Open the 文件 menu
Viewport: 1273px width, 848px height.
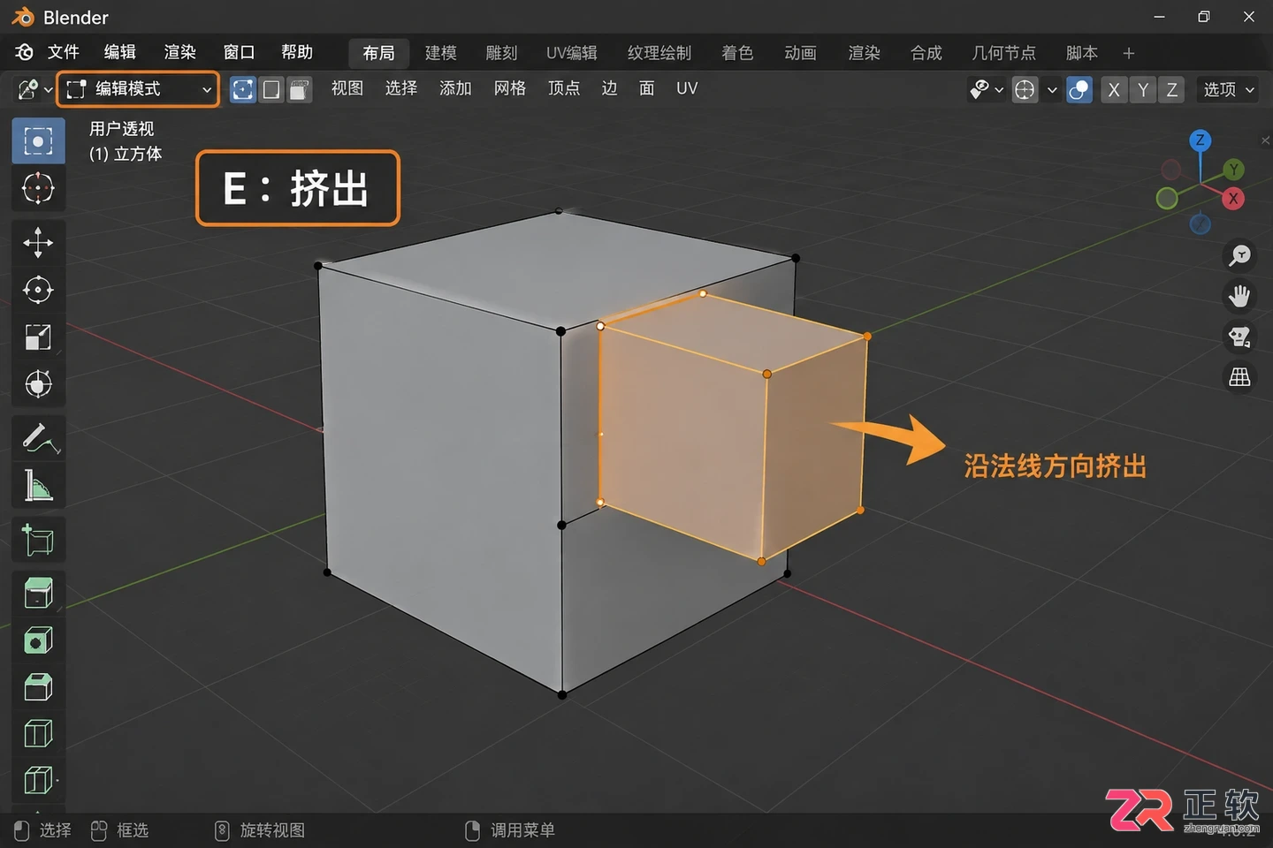coord(64,52)
